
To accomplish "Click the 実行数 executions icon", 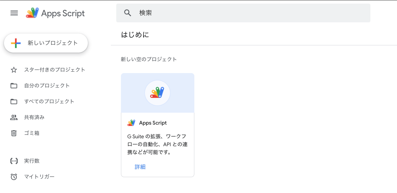I will [x=14, y=161].
